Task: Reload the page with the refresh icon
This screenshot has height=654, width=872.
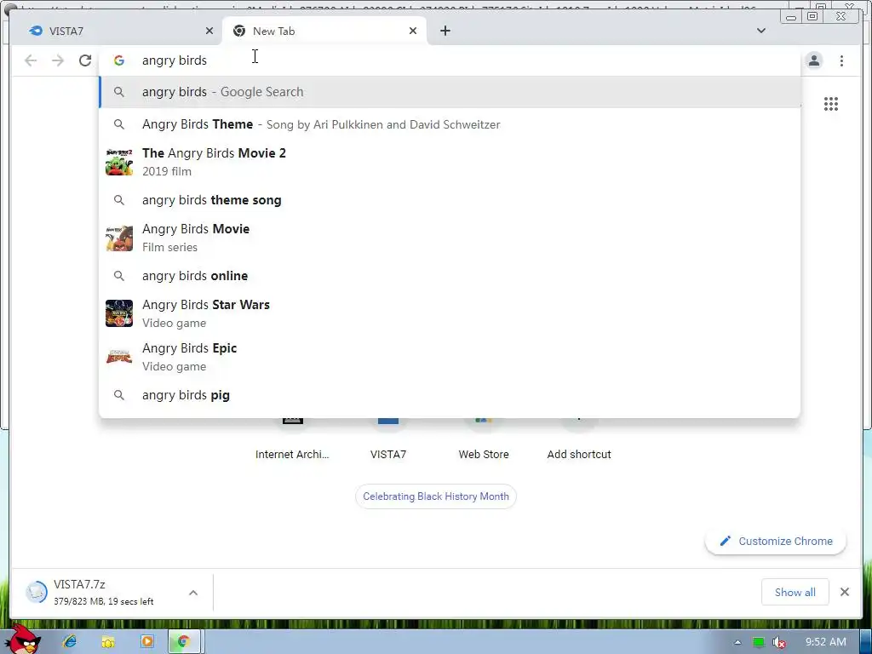Action: [85, 60]
